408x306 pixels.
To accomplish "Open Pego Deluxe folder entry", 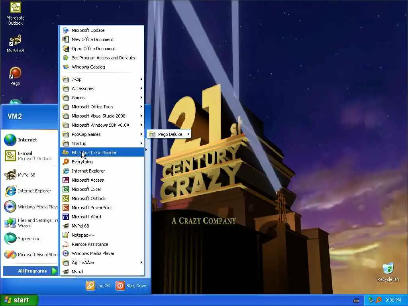I will pos(169,134).
